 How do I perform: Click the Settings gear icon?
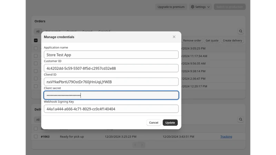(x=193, y=7)
